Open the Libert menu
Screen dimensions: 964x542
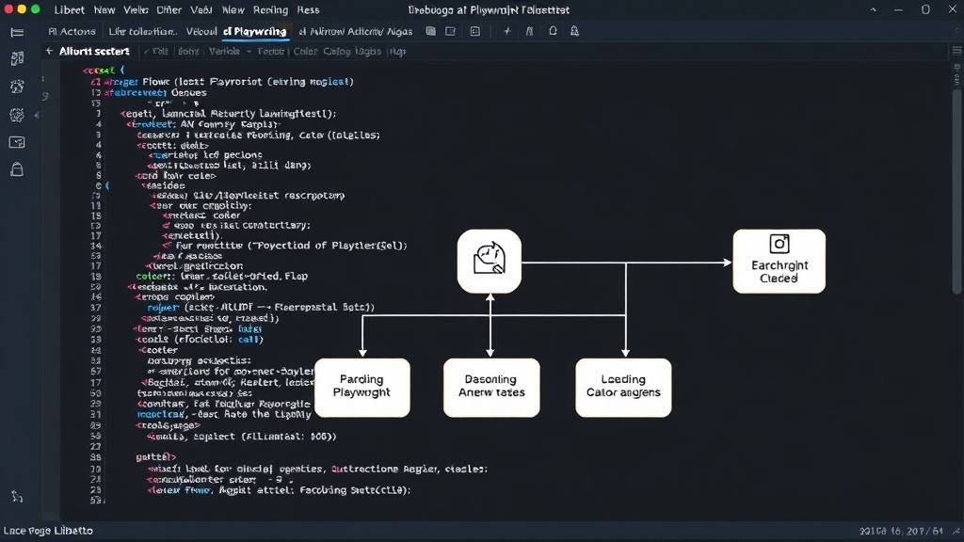70,9
